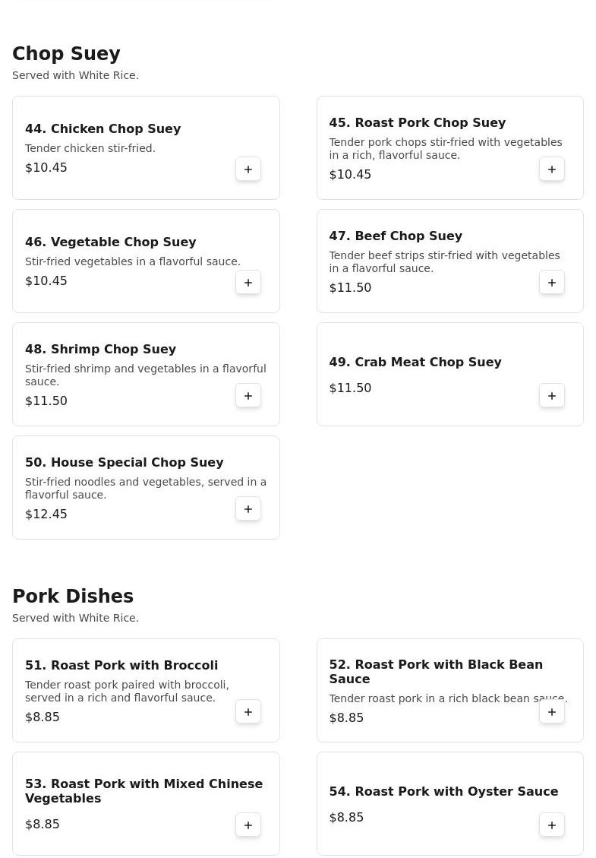Select 54. Roast Pork with Oyster Sauce title
The width and height of the screenshot is (596, 858).
click(443, 791)
